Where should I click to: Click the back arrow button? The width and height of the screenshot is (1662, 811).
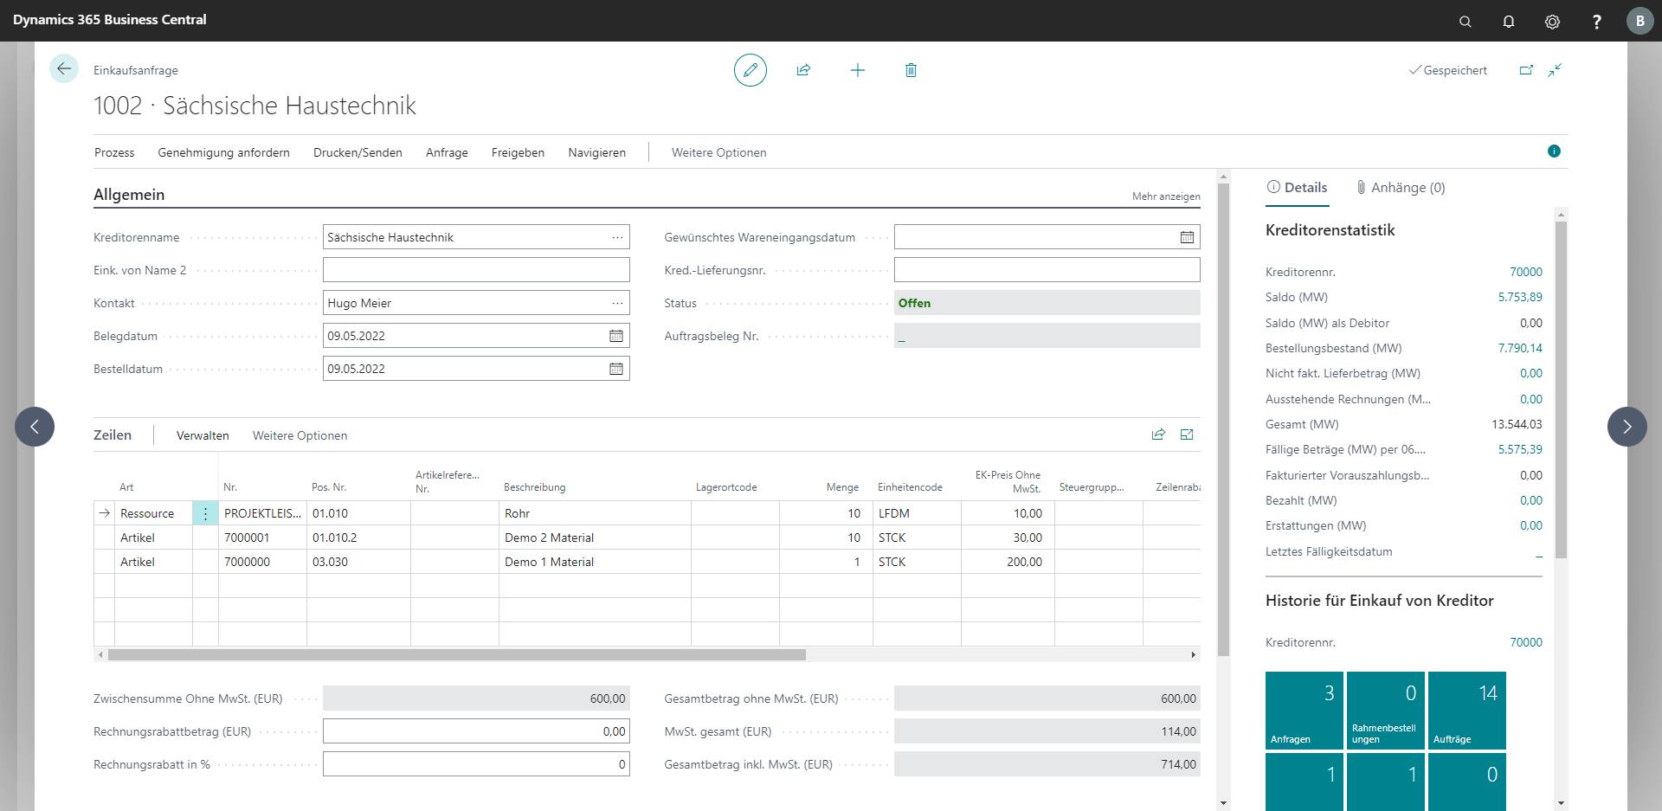coord(64,68)
